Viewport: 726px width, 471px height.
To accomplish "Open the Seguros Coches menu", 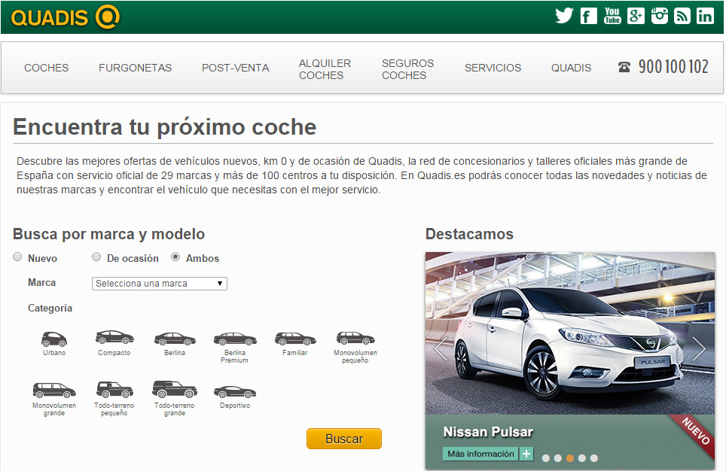I will (x=407, y=69).
